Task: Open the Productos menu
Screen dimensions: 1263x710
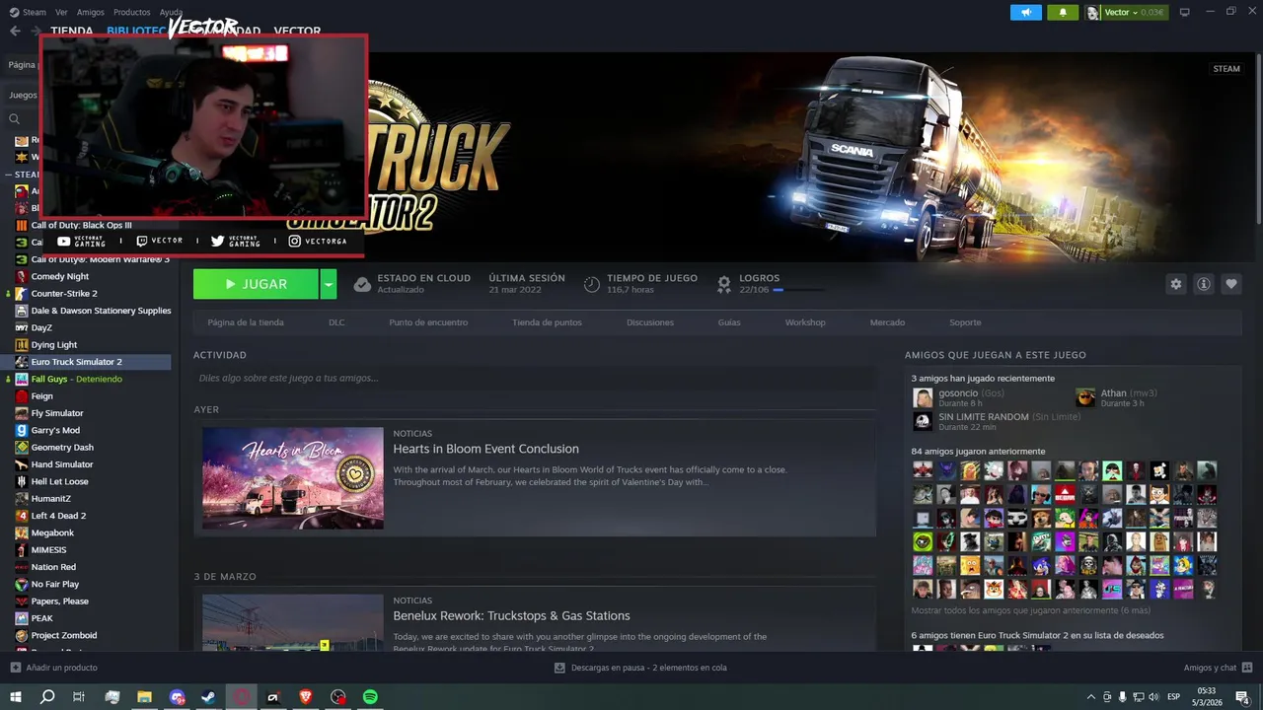Action: 131,12
